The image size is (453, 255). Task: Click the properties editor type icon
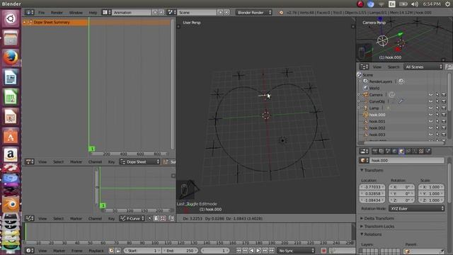click(x=364, y=151)
